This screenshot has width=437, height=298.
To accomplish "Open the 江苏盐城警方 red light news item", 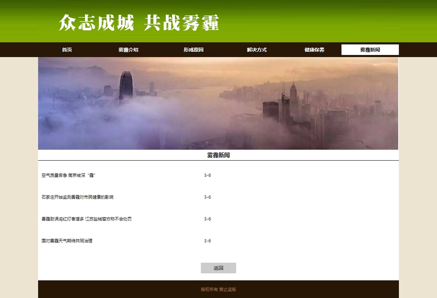I will coord(86,219).
